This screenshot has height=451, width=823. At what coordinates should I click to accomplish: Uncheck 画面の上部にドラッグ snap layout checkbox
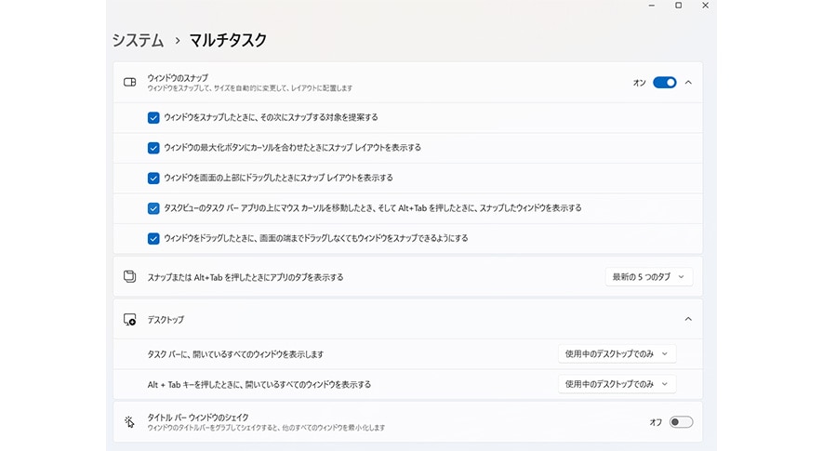pos(153,178)
